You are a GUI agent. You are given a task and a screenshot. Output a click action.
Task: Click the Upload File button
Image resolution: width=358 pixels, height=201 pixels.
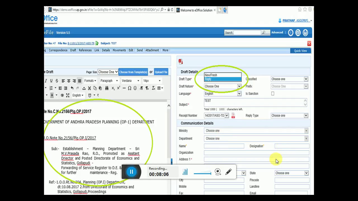point(161,72)
